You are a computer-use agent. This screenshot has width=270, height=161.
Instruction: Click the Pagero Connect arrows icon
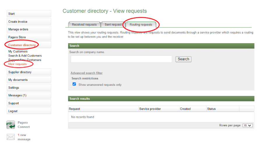pos(11,125)
